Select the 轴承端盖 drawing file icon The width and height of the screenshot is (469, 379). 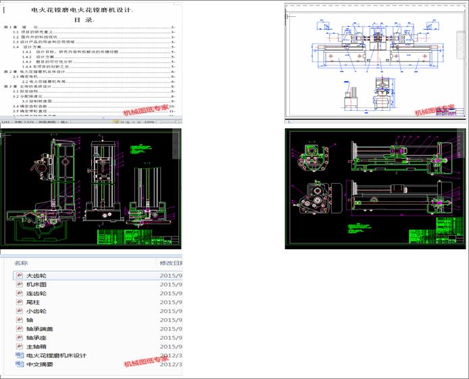(20, 328)
